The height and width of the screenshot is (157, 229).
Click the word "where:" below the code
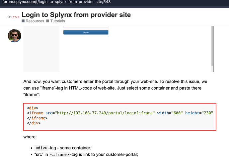point(30,137)
